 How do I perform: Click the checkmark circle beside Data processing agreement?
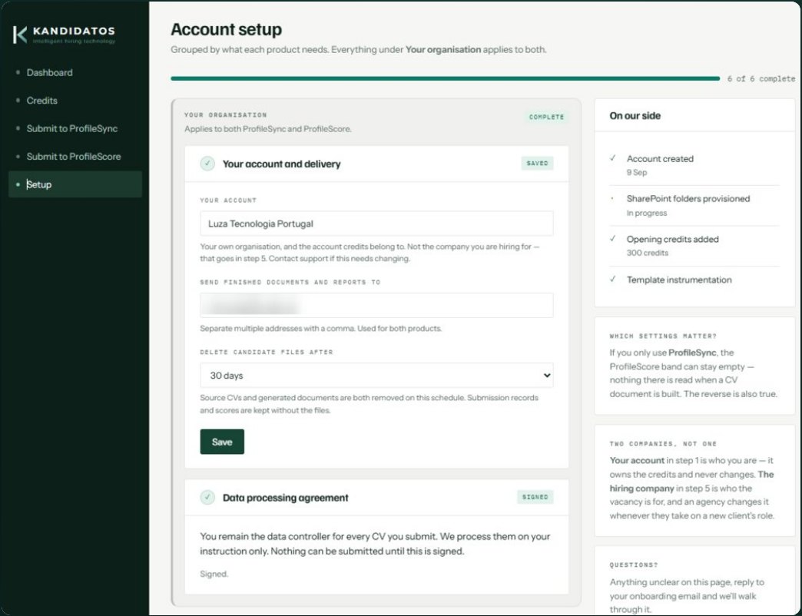coord(207,498)
